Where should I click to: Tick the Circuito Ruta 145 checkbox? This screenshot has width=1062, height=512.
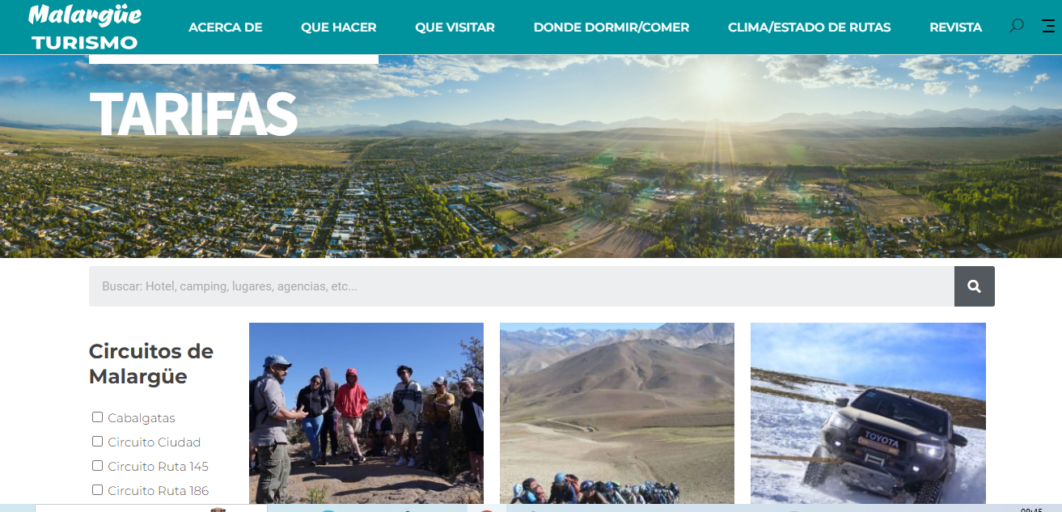pos(97,466)
